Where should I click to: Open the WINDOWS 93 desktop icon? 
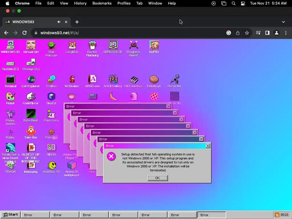click(10, 47)
